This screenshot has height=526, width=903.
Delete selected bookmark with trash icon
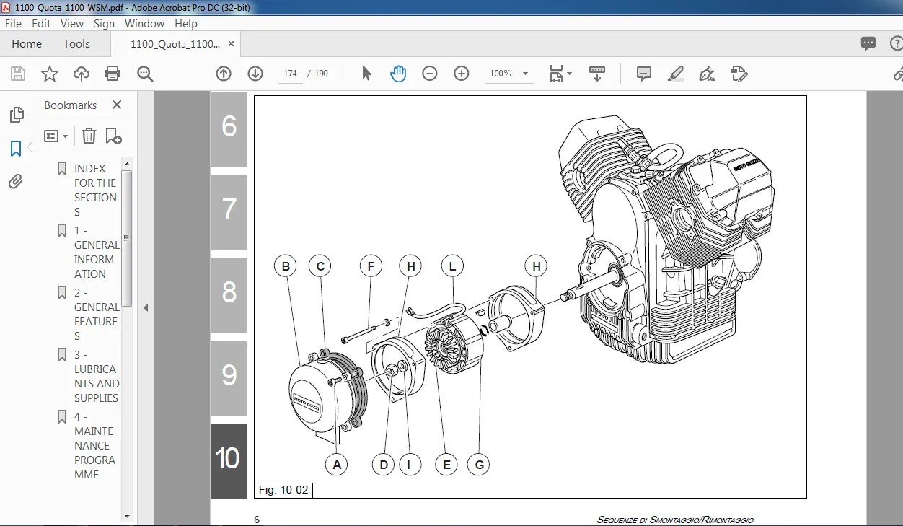click(x=89, y=136)
